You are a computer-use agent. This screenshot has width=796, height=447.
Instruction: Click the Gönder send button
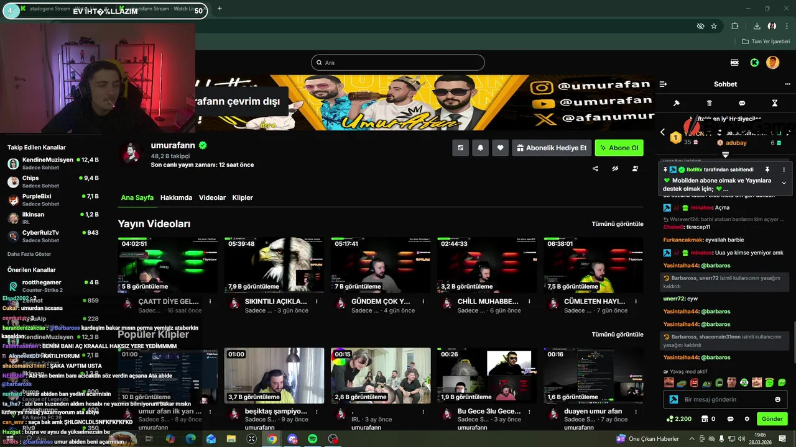[x=772, y=419]
